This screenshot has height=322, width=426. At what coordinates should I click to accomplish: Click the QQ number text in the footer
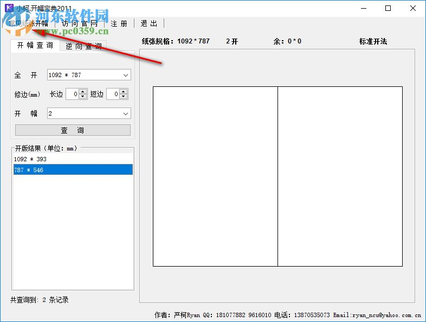pos(237,315)
